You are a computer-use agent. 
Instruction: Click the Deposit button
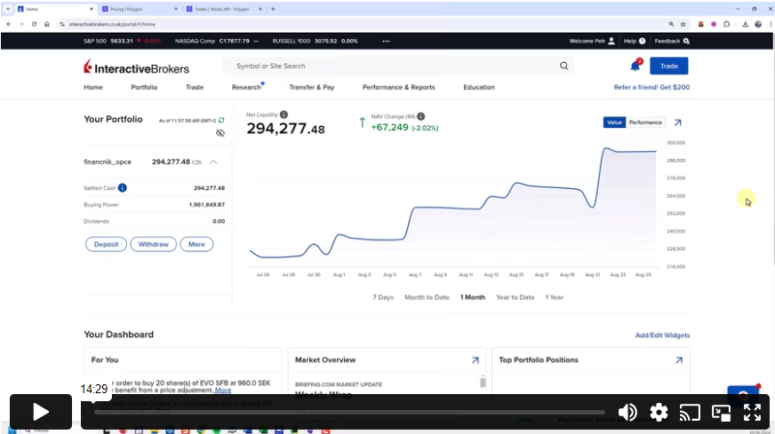[106, 244]
